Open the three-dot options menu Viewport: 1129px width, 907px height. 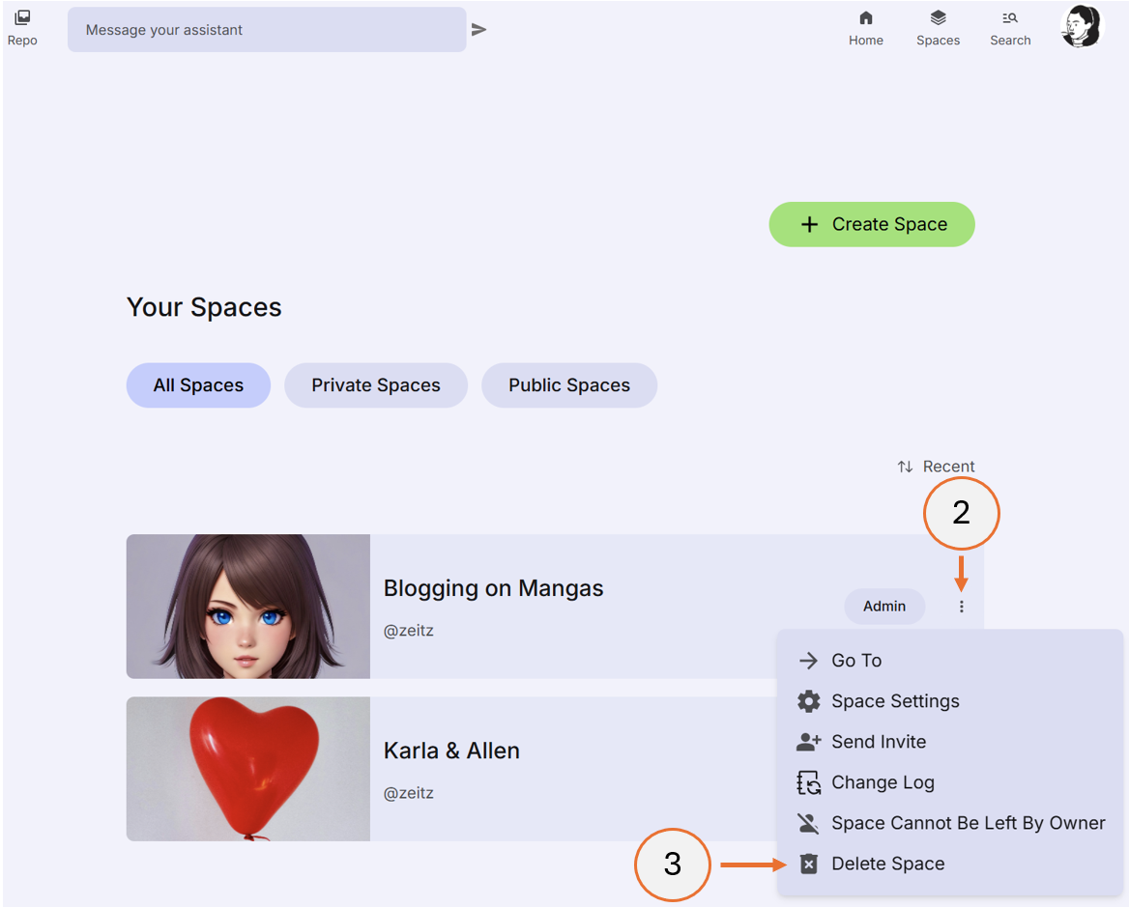[961, 607]
